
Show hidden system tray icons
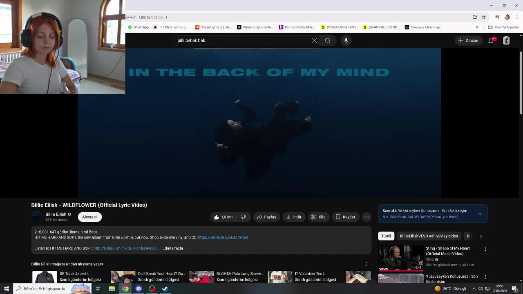pyautogui.click(x=474, y=289)
